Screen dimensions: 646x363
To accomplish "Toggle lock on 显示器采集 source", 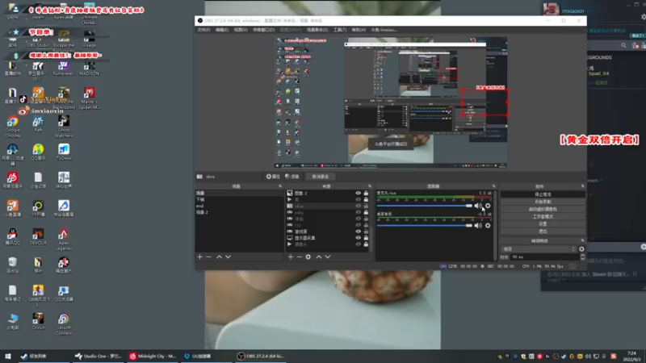I will [366, 238].
